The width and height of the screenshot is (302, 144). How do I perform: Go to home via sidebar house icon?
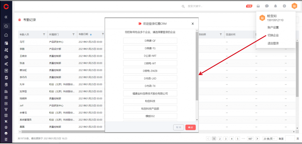click(6, 35)
